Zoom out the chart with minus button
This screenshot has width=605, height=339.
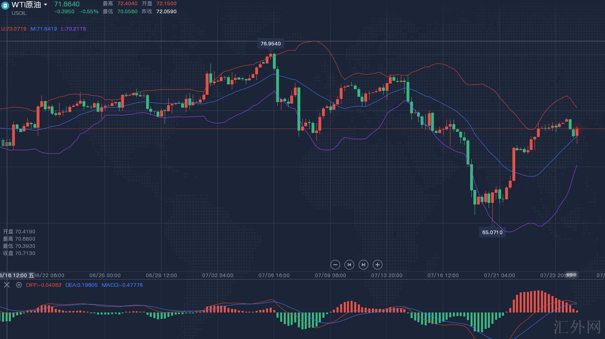335,265
